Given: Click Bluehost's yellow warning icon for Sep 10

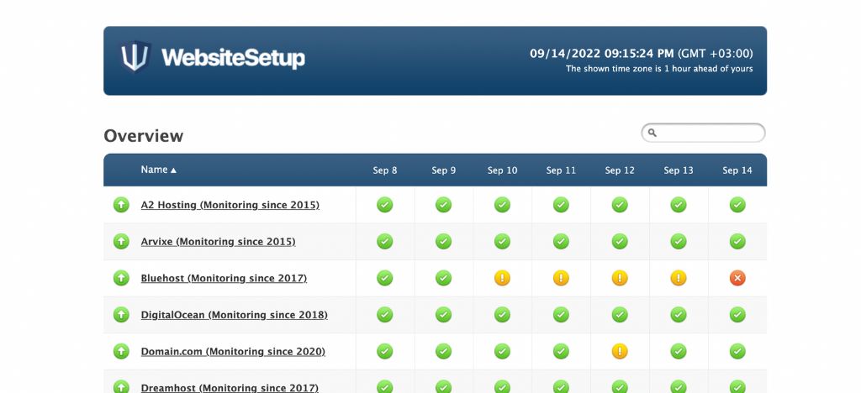Looking at the screenshot, I should click(502, 278).
